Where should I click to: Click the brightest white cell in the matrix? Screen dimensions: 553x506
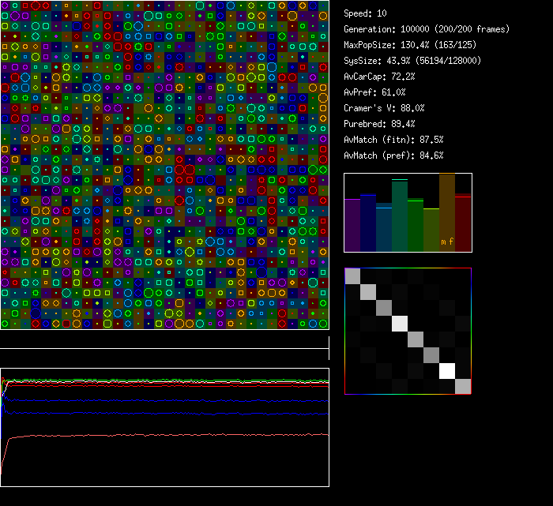[447, 370]
